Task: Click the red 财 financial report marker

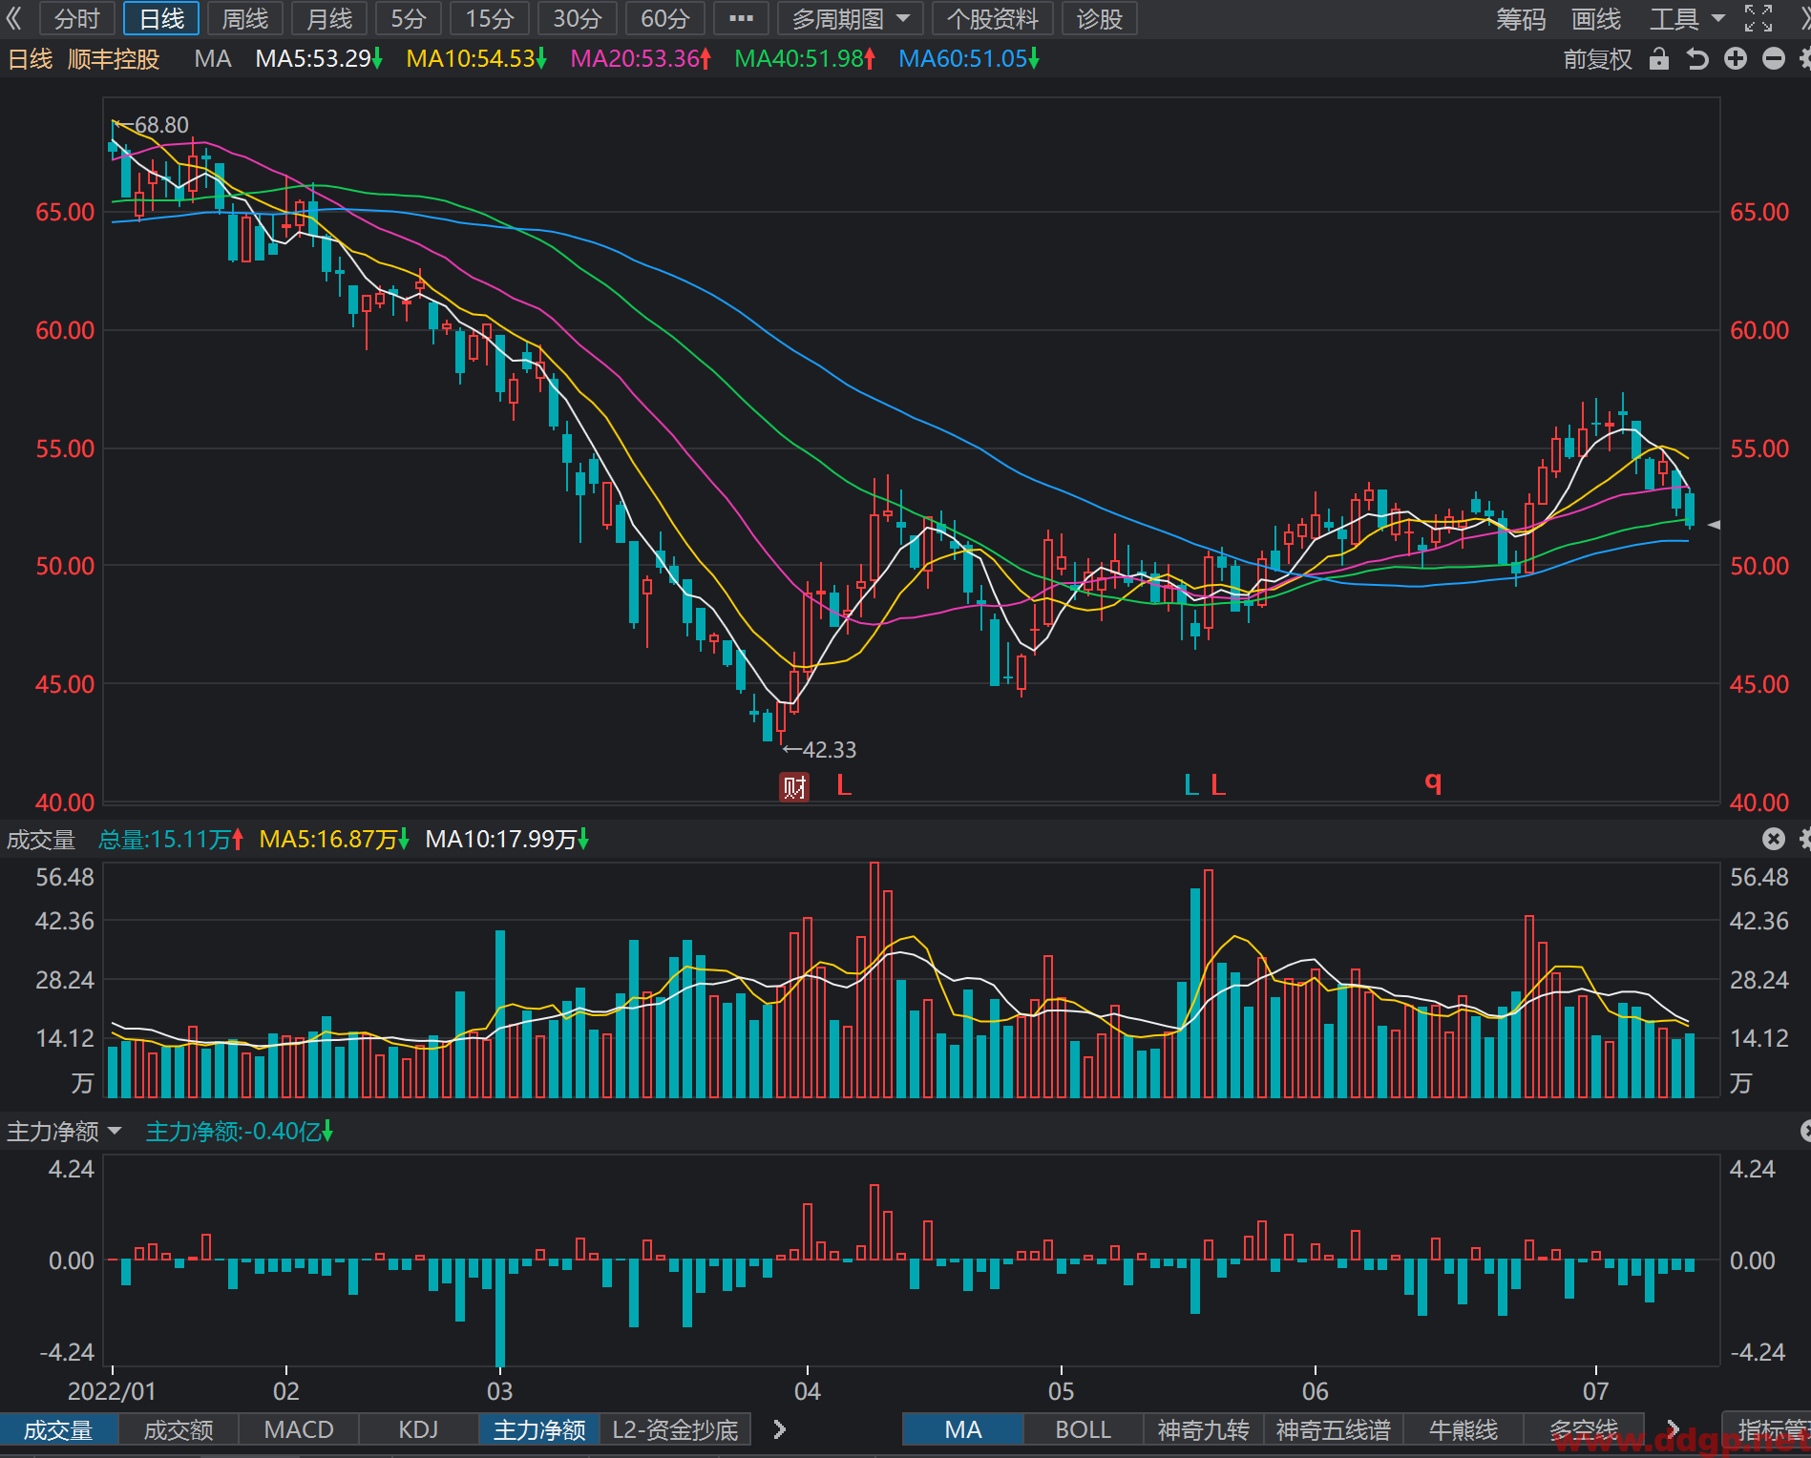Action: tap(794, 787)
